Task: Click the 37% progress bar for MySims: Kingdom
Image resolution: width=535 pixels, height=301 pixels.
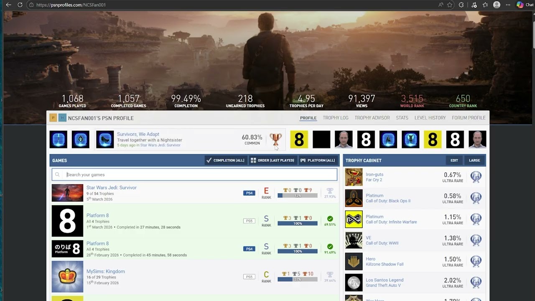Action: coord(298,279)
